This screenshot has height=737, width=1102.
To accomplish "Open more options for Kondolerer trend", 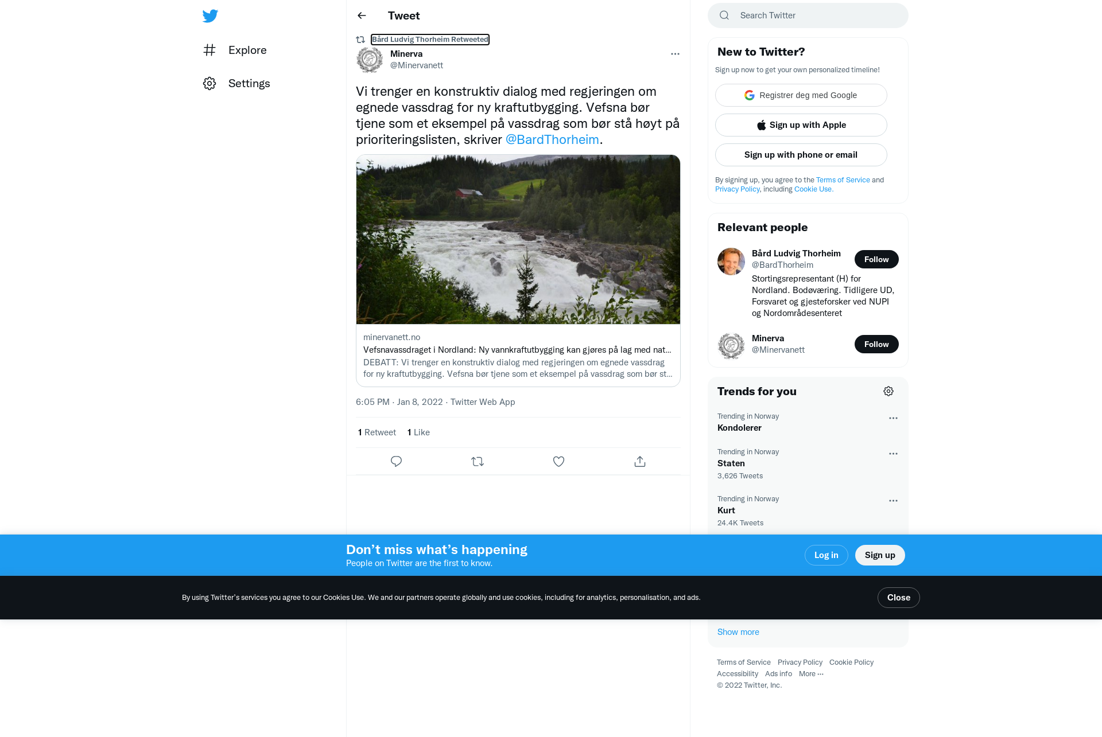I will tap(893, 418).
